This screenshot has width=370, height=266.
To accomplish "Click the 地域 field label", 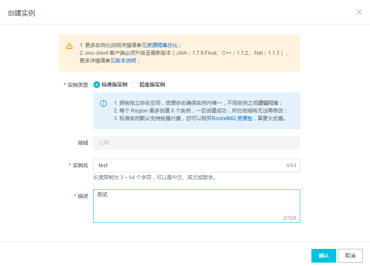I will pyautogui.click(x=83, y=143).
